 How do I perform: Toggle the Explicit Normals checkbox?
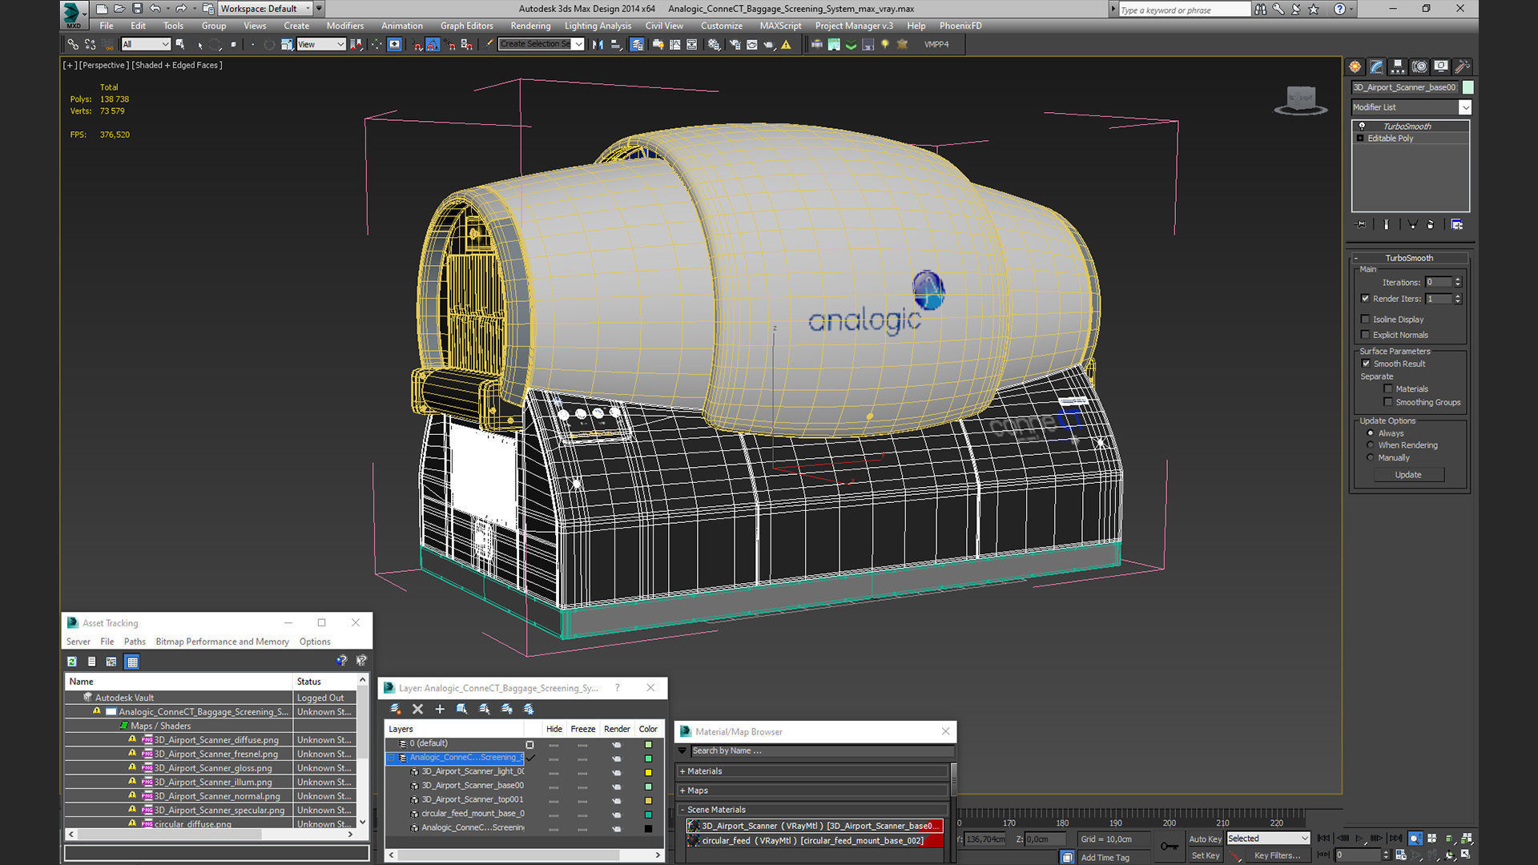coord(1366,335)
